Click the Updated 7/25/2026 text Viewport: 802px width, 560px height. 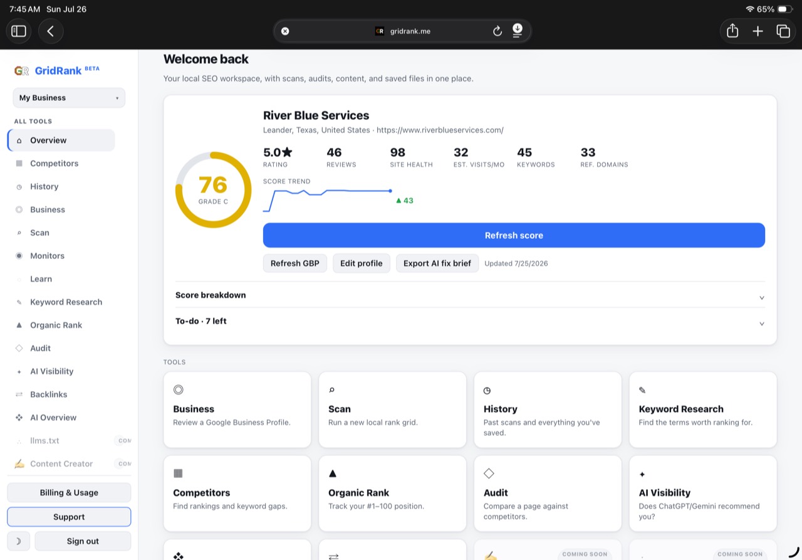(516, 263)
